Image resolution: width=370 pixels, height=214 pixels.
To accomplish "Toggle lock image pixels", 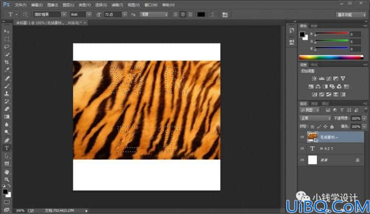I will point(319,127).
